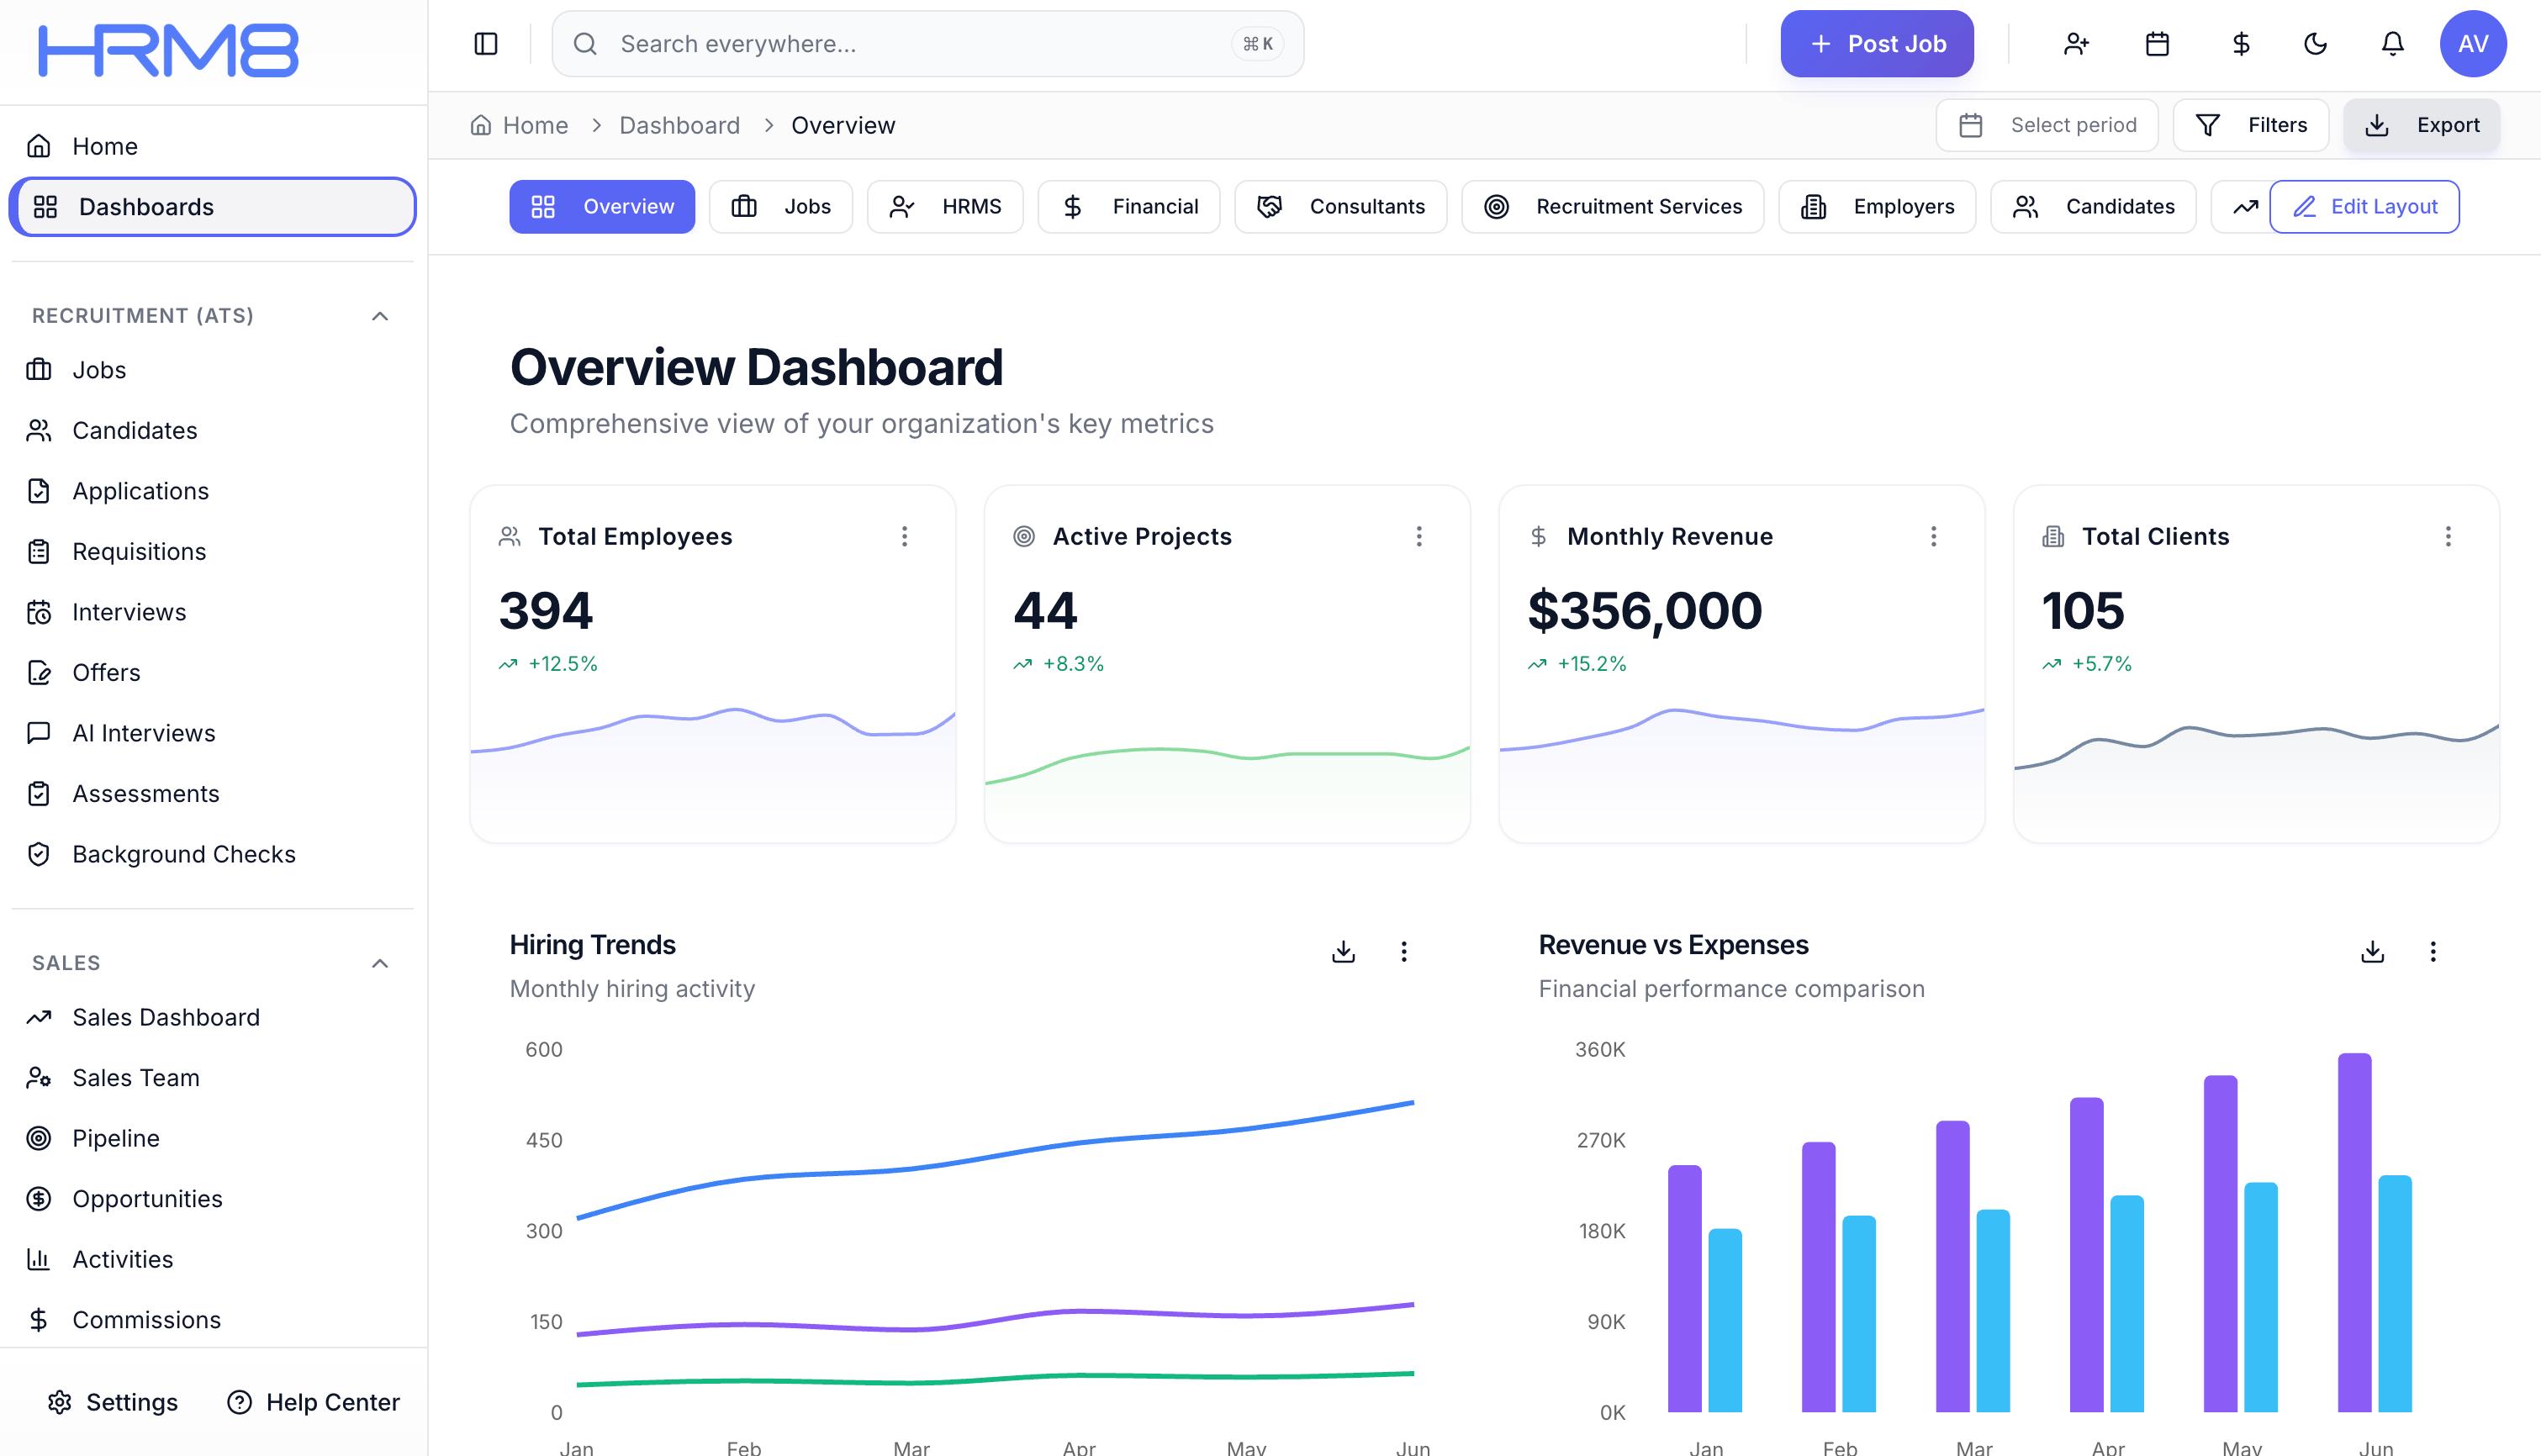The width and height of the screenshot is (2541, 1456).
Task: Download the Hiring Trends chart
Action: (x=1343, y=951)
